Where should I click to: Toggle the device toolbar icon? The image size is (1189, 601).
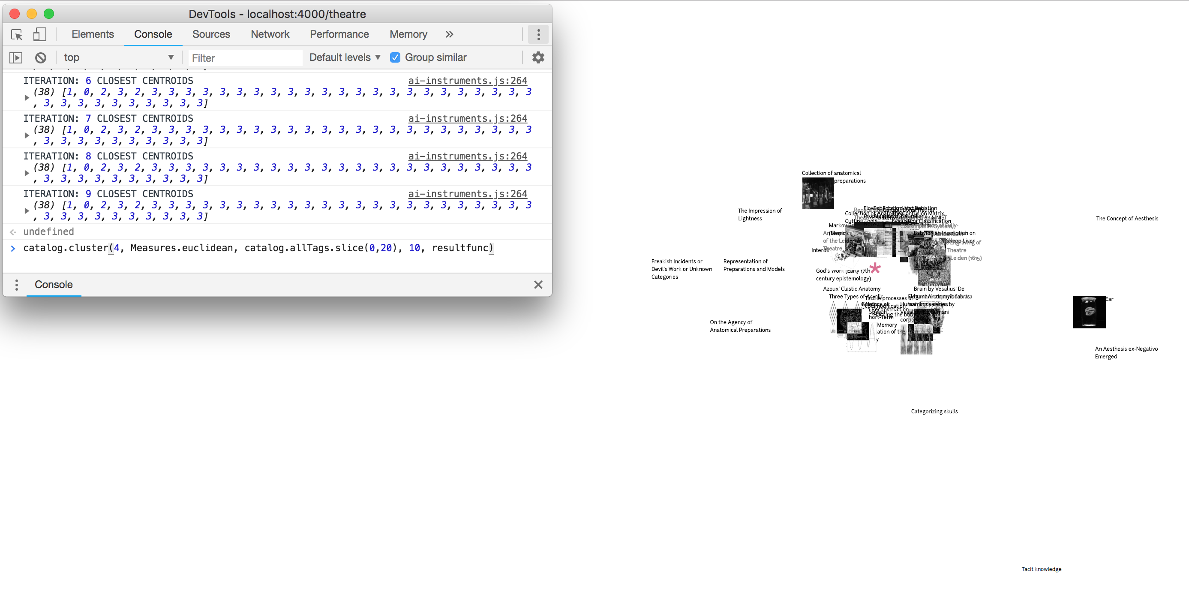40,35
